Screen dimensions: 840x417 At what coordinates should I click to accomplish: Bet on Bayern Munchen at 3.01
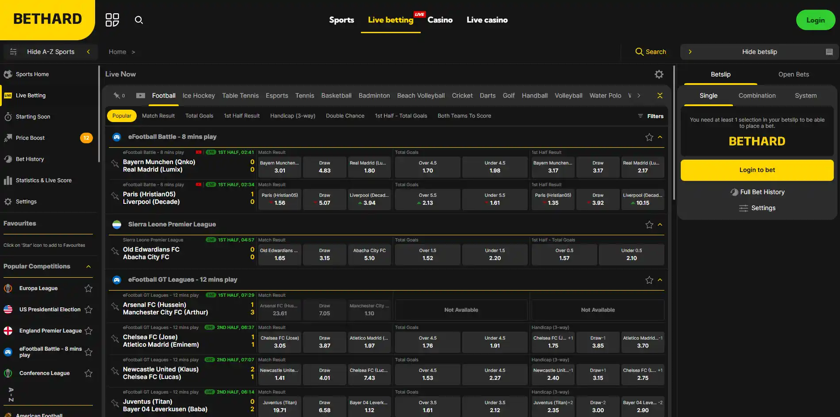click(x=280, y=167)
